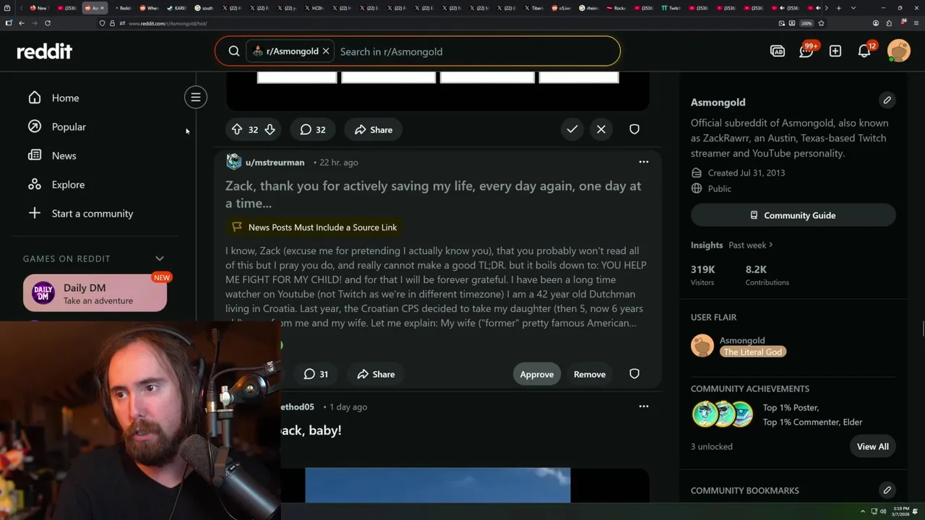Click The Literal God flair tag
925x520 pixels.
(753, 352)
